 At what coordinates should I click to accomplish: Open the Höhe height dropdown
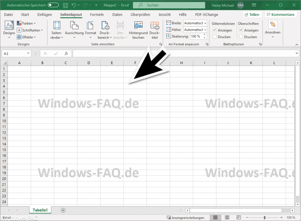coord(205,30)
